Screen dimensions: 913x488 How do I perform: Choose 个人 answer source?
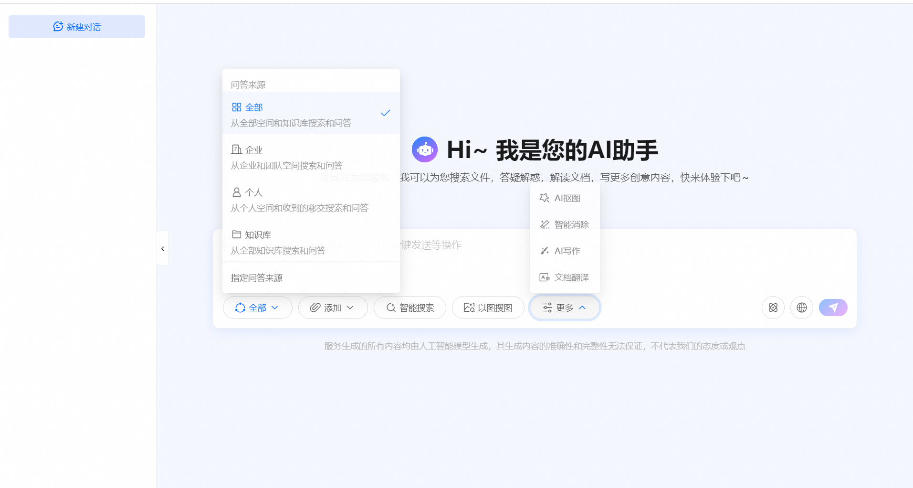pyautogui.click(x=311, y=200)
